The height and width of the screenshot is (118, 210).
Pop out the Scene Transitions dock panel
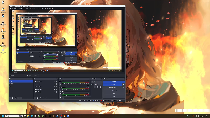click(x=101, y=79)
